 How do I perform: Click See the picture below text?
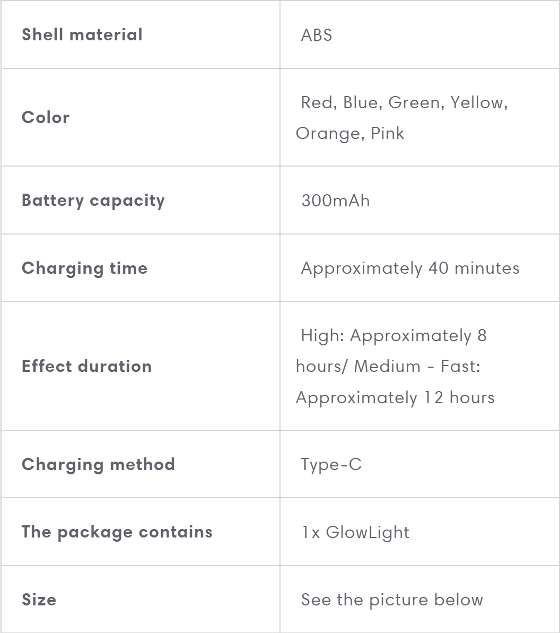pos(392,600)
